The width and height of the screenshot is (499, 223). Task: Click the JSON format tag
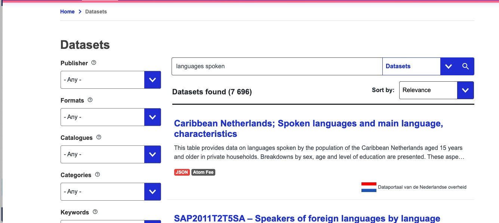[x=182, y=172]
